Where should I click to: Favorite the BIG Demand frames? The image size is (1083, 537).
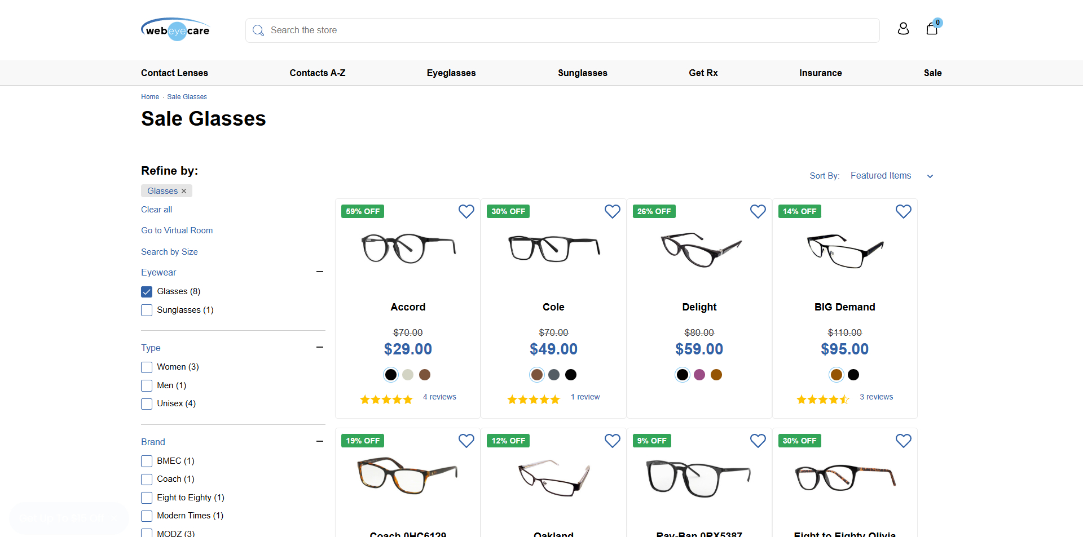point(903,211)
